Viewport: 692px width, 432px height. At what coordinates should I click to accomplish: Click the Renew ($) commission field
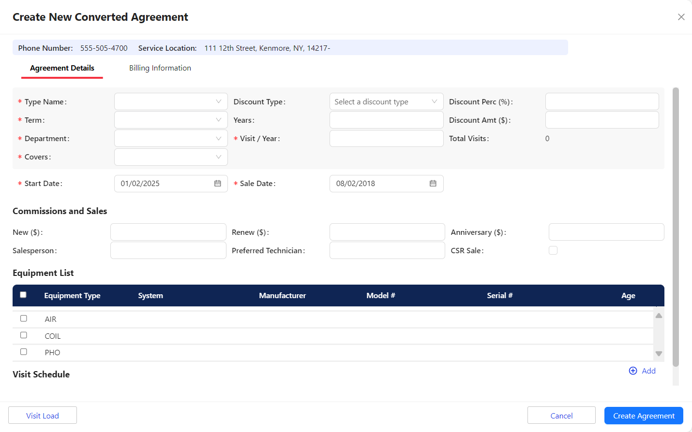coord(387,232)
